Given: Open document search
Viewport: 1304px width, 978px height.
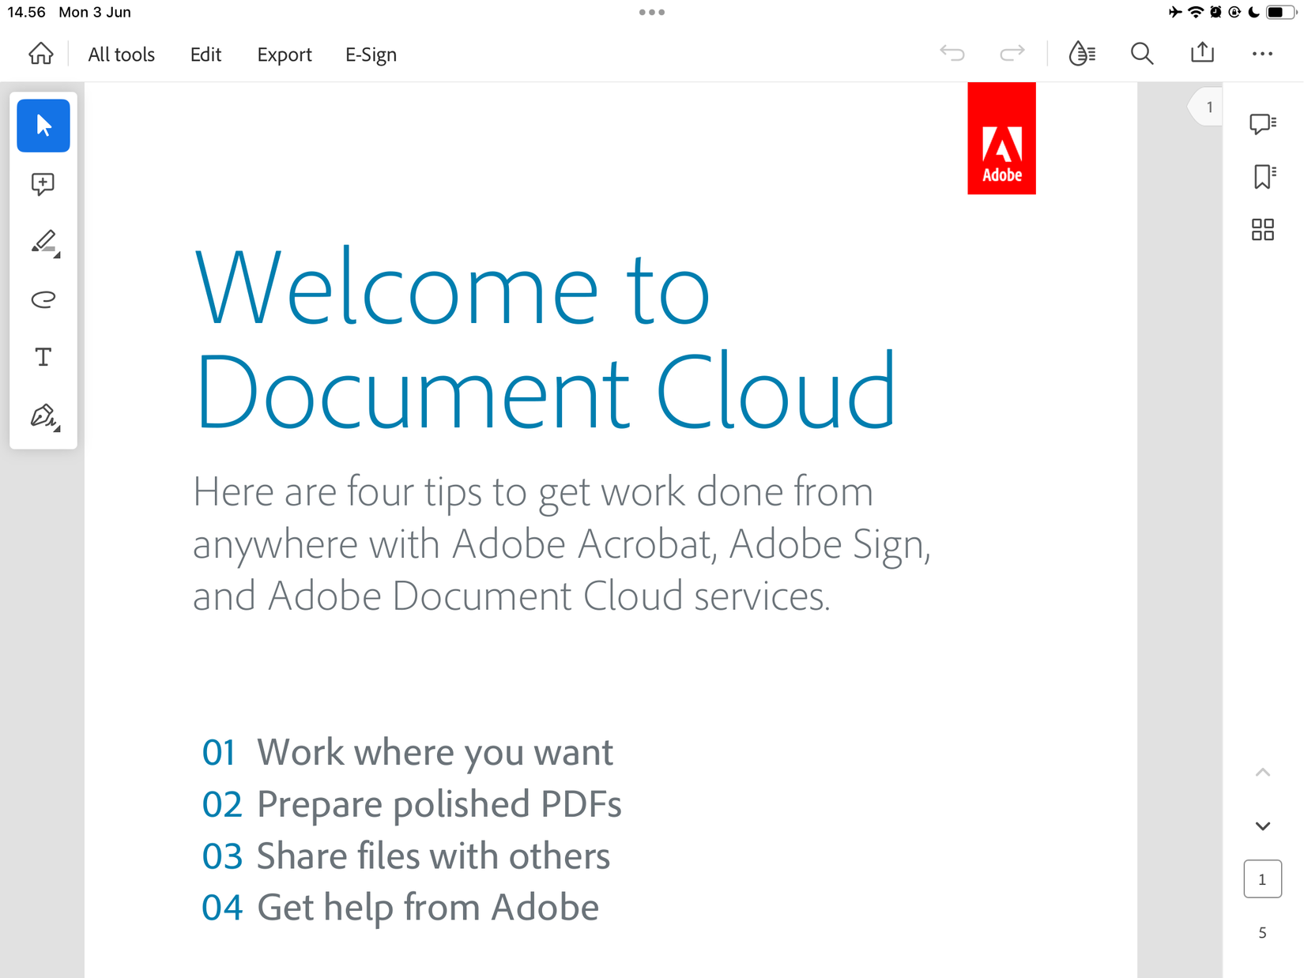Looking at the screenshot, I should point(1141,53).
